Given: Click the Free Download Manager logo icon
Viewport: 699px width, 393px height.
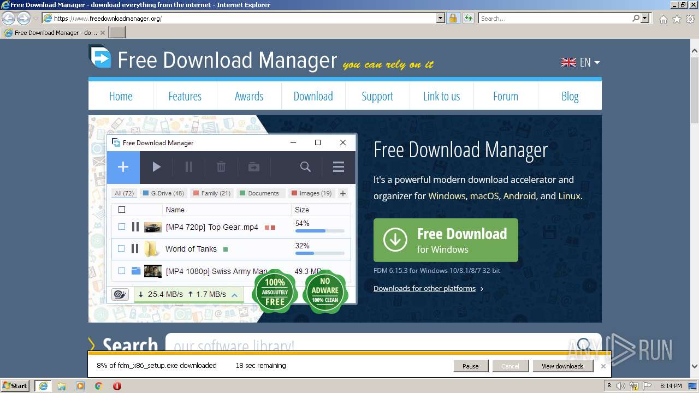Looking at the screenshot, I should (x=100, y=57).
